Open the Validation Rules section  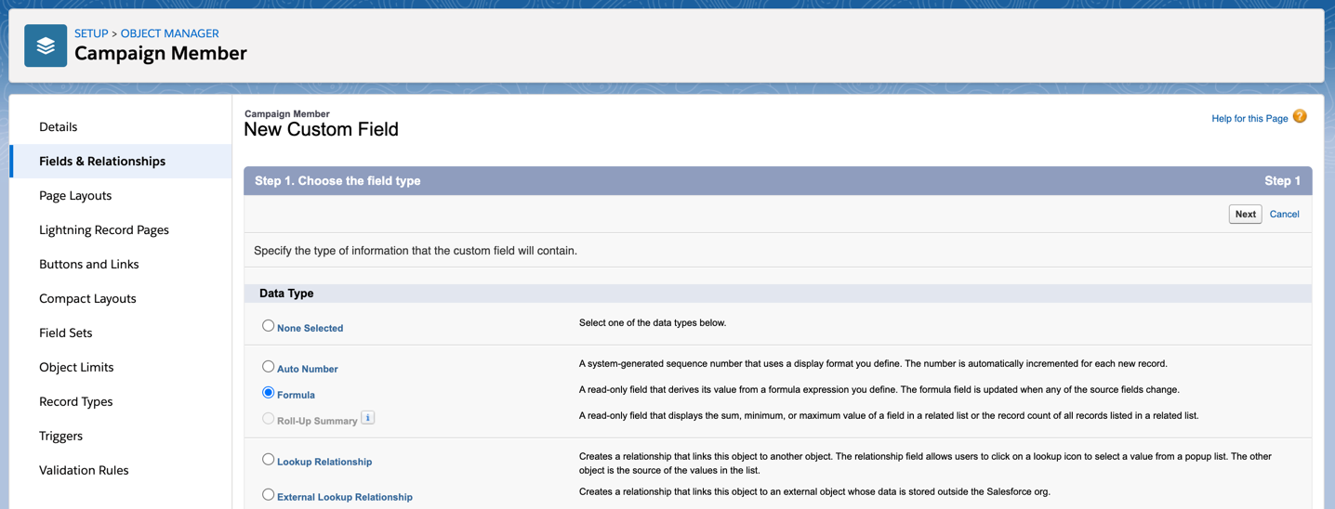coord(84,470)
